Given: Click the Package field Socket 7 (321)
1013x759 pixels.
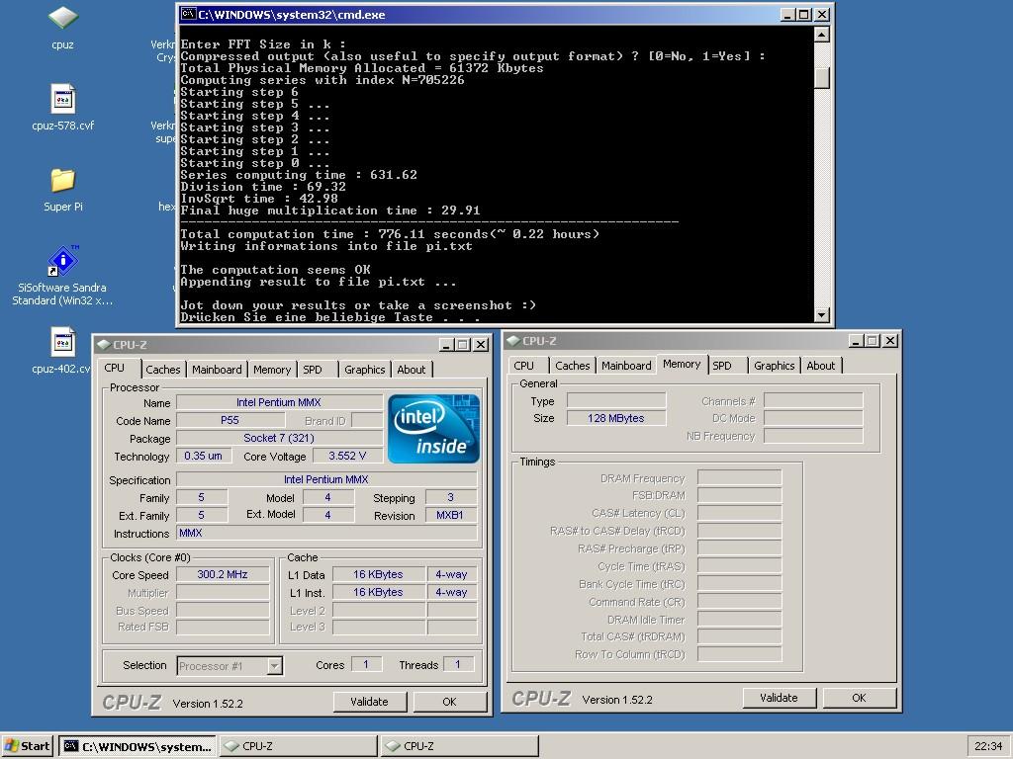Looking at the screenshot, I should point(279,438).
